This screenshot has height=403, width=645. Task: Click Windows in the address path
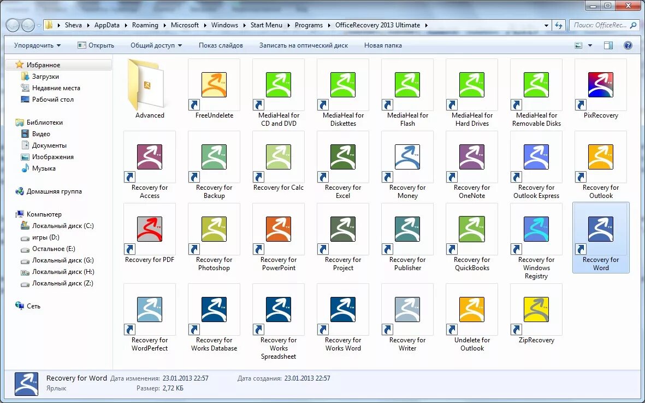pyautogui.click(x=224, y=25)
